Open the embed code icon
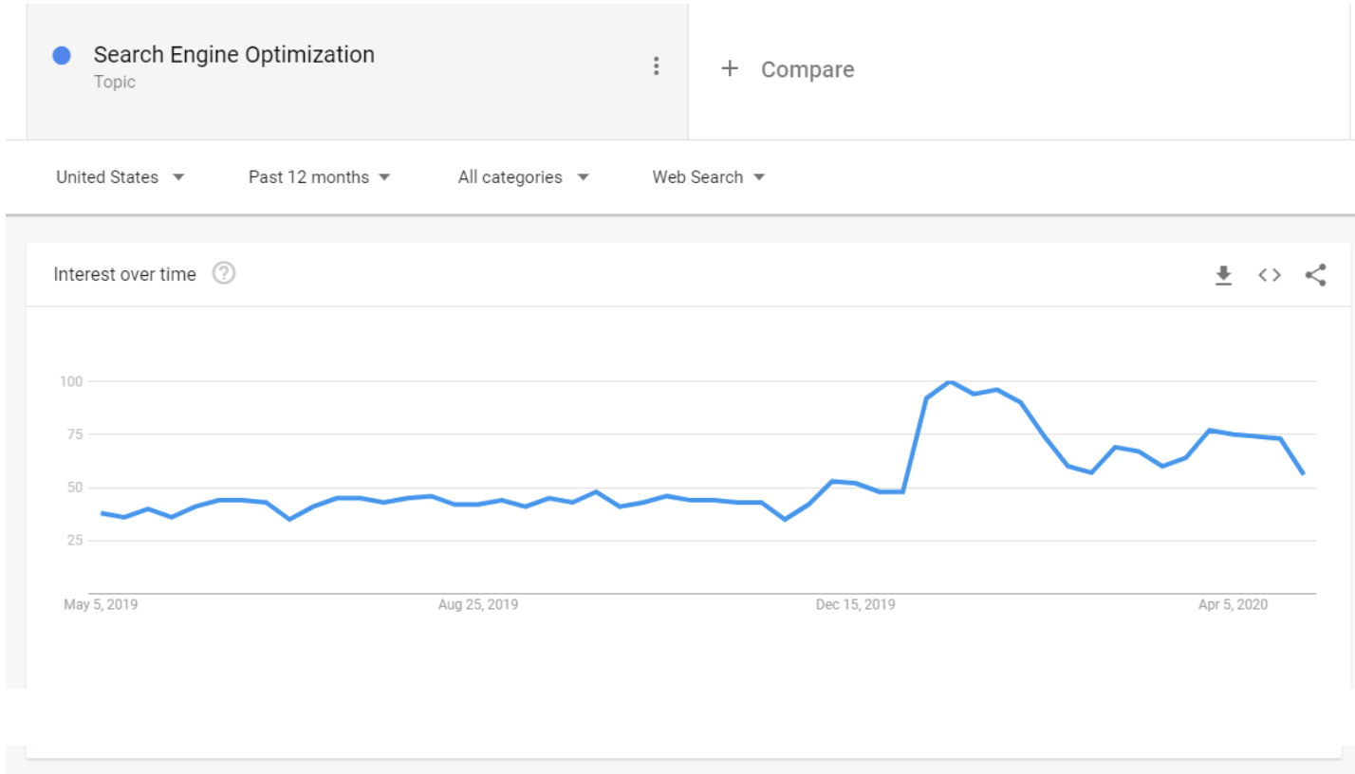1355x774 pixels. pos(1270,275)
